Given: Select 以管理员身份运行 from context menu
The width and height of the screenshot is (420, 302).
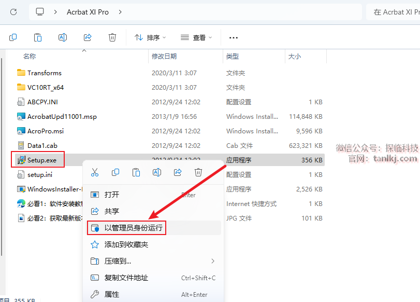Looking at the screenshot, I should 134,228.
